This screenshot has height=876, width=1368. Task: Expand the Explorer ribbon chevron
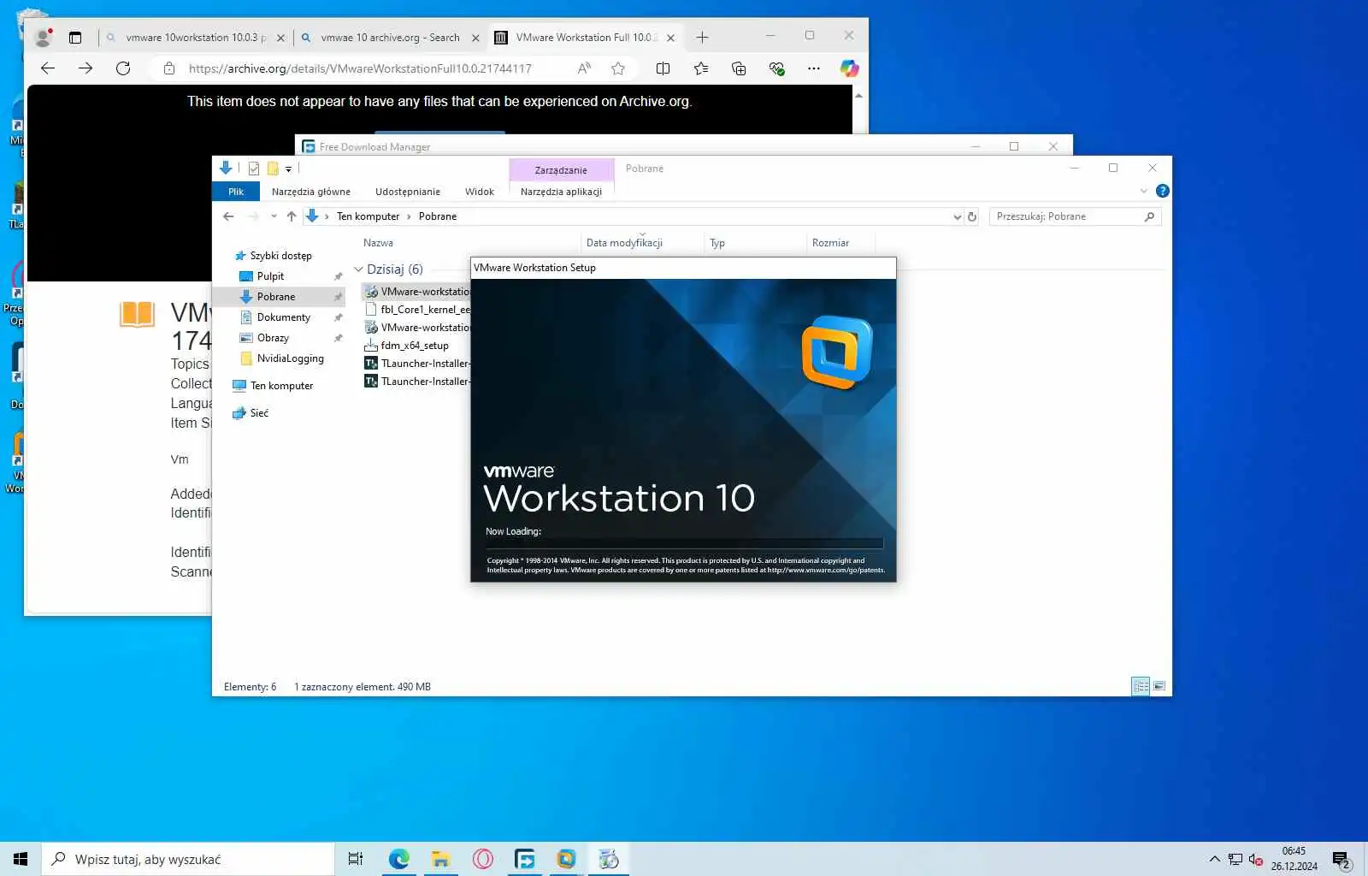[1144, 191]
